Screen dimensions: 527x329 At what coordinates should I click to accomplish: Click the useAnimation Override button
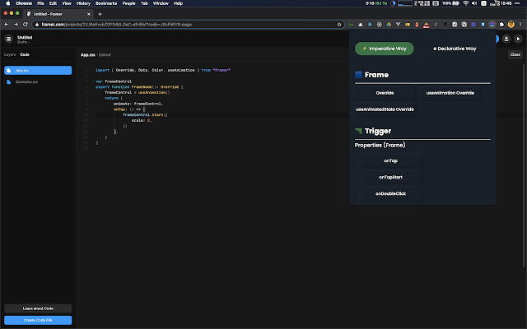[x=450, y=93]
